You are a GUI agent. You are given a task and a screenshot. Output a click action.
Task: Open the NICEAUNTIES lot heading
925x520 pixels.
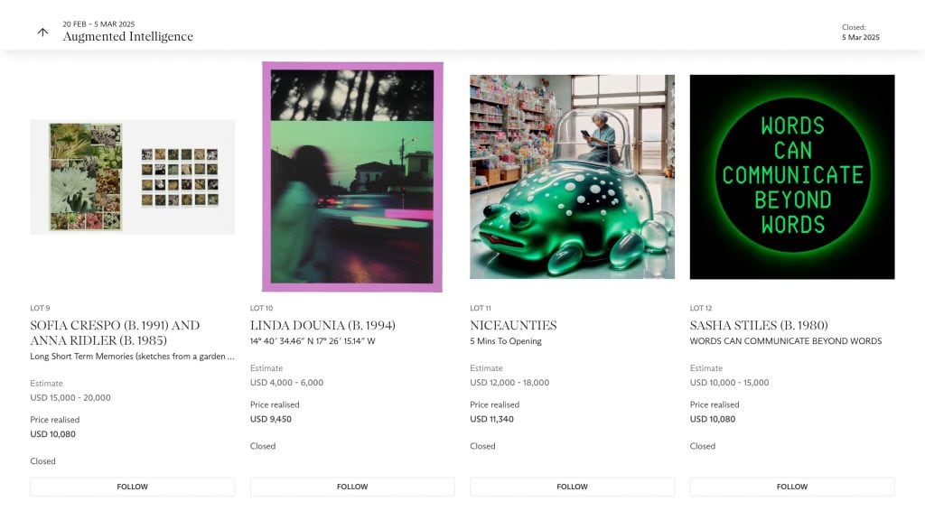513,325
